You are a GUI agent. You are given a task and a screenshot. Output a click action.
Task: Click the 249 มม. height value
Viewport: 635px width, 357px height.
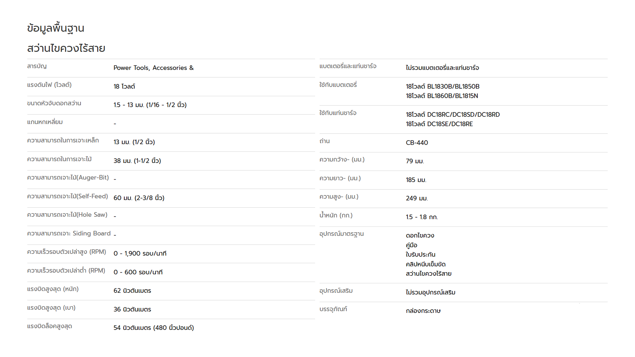click(417, 198)
